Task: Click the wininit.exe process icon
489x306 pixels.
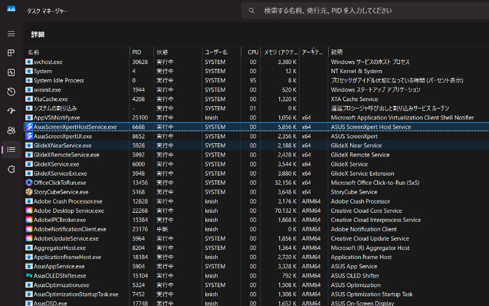Action: pos(29,90)
